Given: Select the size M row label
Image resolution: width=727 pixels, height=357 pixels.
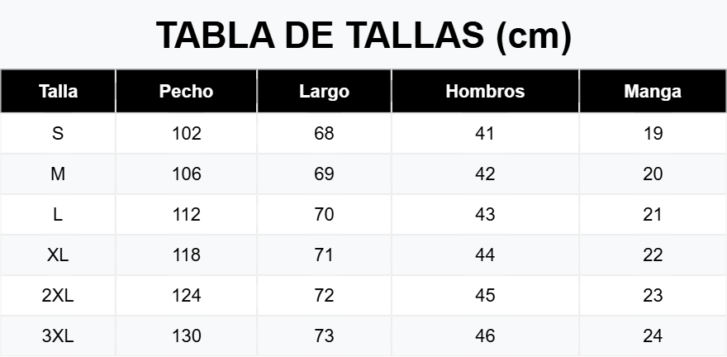Looking at the screenshot, I should (x=58, y=174).
